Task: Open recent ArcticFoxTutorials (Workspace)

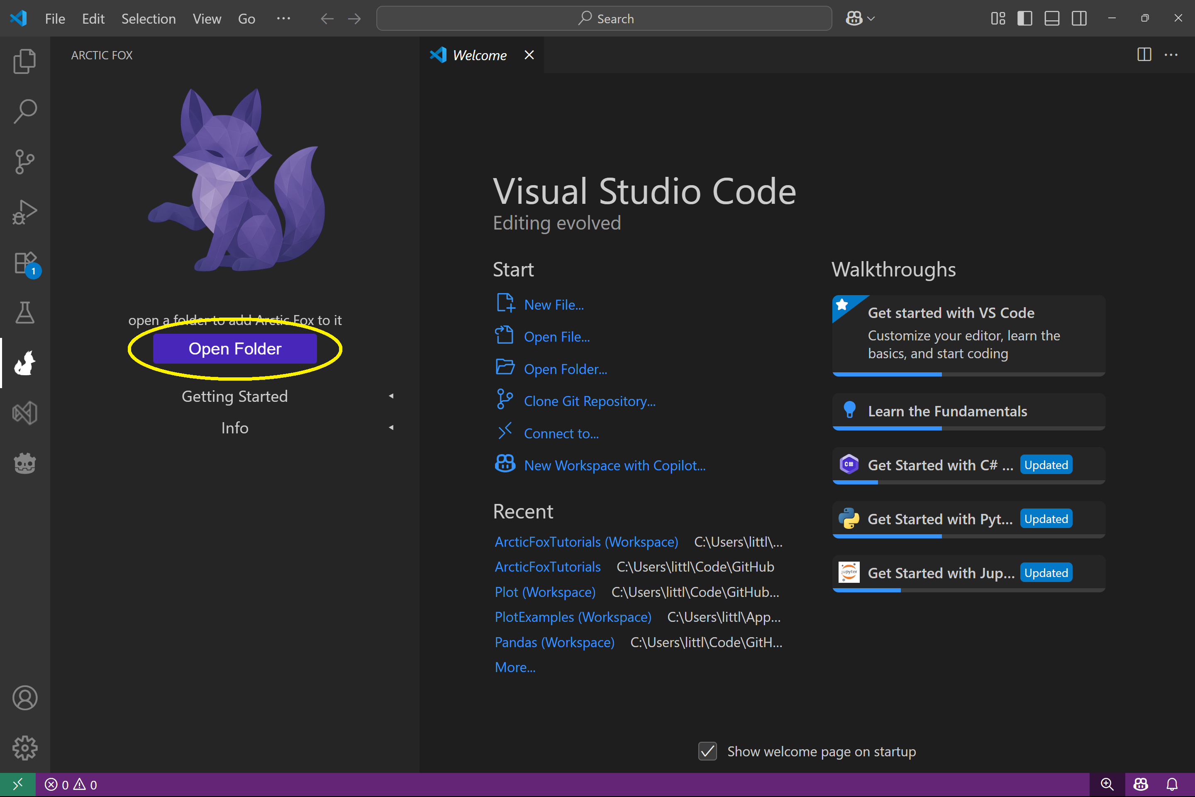Action: [586, 542]
